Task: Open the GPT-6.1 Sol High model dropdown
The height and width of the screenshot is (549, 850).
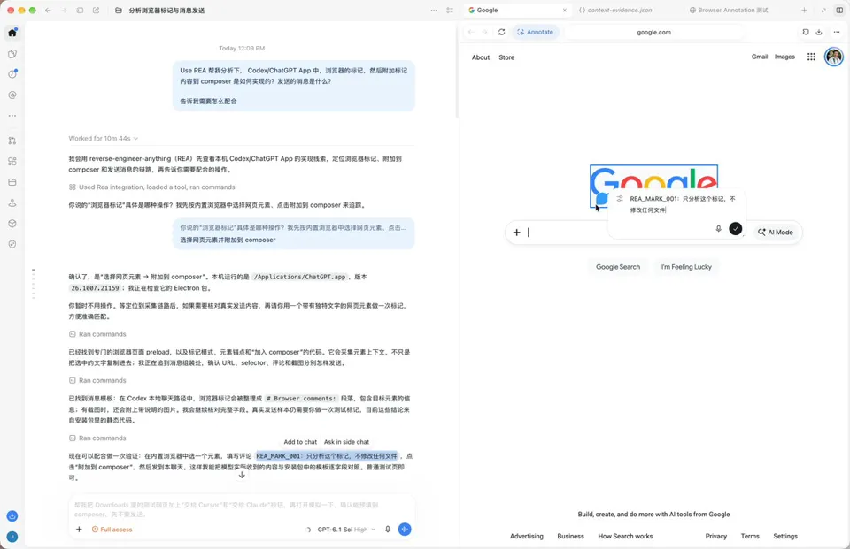Action: pyautogui.click(x=346, y=530)
